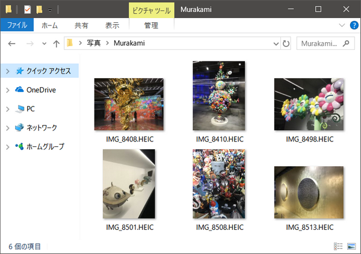Switch to large icons view in status bar
Screen dimensions: 361x254
[x=351, y=246]
